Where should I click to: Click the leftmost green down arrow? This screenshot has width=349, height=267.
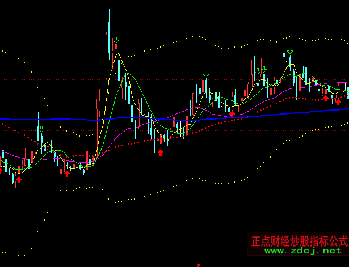pyautogui.click(x=41, y=129)
